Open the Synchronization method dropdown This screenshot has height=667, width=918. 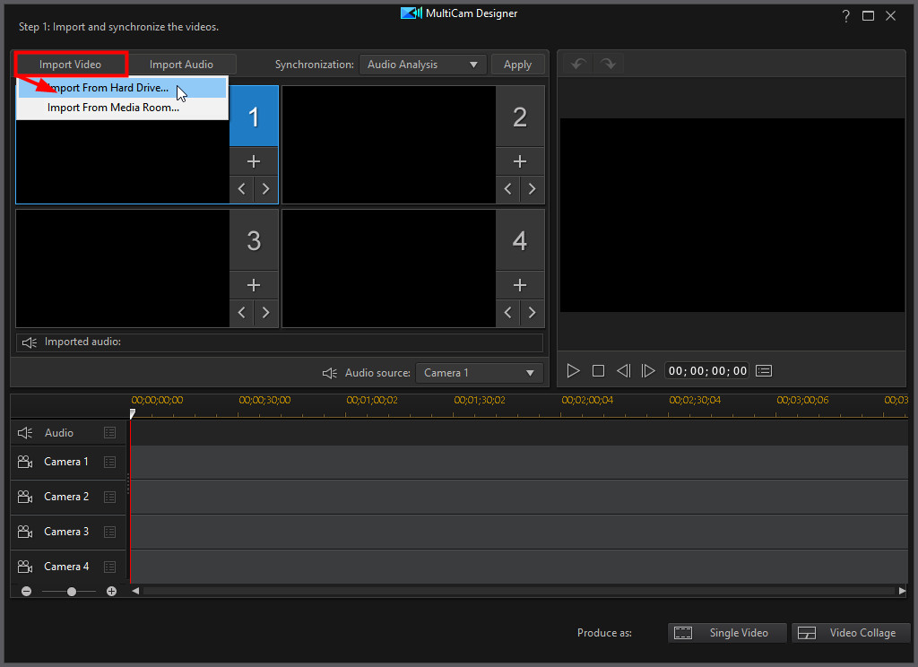[423, 65]
